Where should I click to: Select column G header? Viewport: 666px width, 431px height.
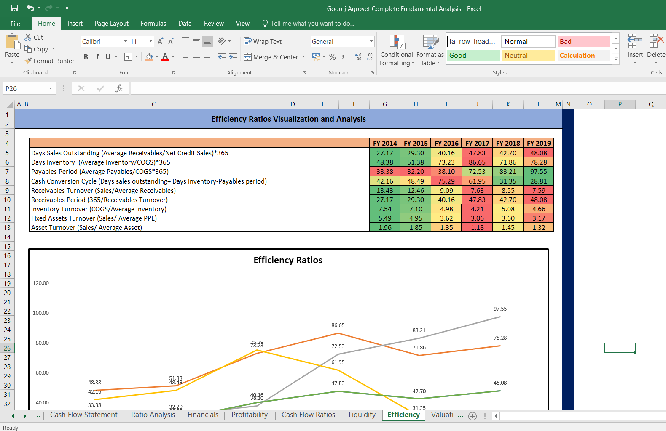pyautogui.click(x=385, y=104)
